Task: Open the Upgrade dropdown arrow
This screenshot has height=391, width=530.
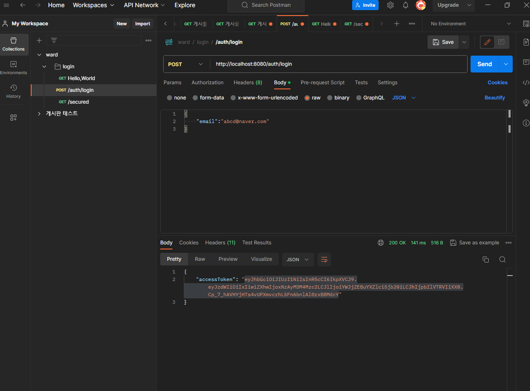Action: click(x=469, y=5)
